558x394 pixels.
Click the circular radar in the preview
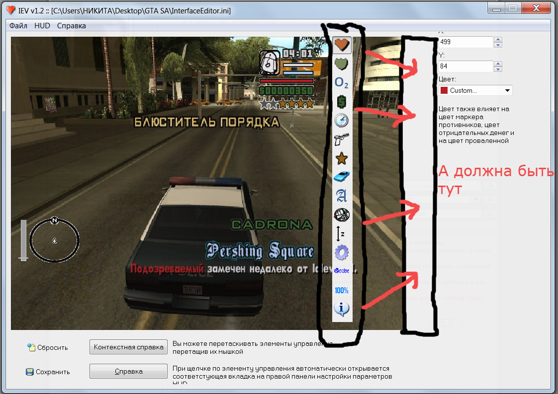point(54,240)
